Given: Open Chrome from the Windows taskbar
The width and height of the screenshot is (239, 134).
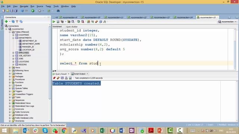Looking at the screenshot, I should (64, 131).
